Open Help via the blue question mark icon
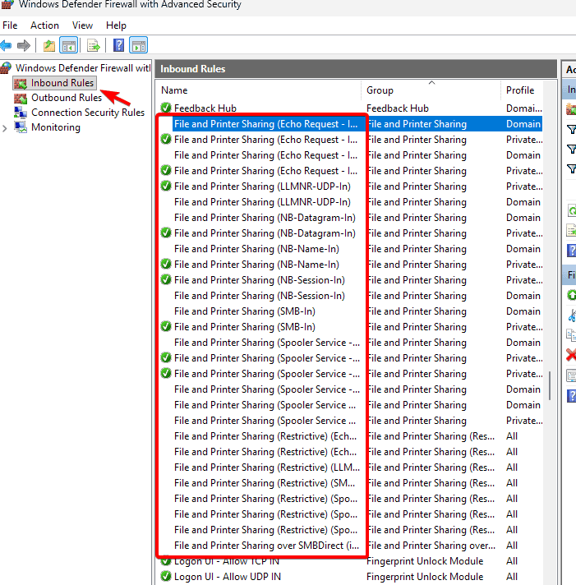Image resolution: width=576 pixels, height=585 pixels. [119, 45]
